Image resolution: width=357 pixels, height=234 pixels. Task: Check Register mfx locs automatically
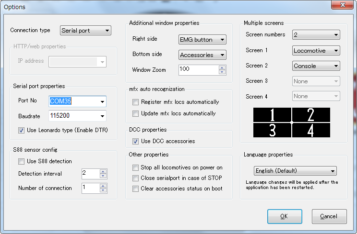136,102
